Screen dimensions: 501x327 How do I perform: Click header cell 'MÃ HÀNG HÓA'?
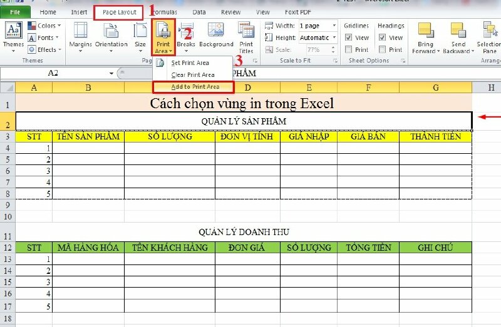pyautogui.click(x=88, y=248)
